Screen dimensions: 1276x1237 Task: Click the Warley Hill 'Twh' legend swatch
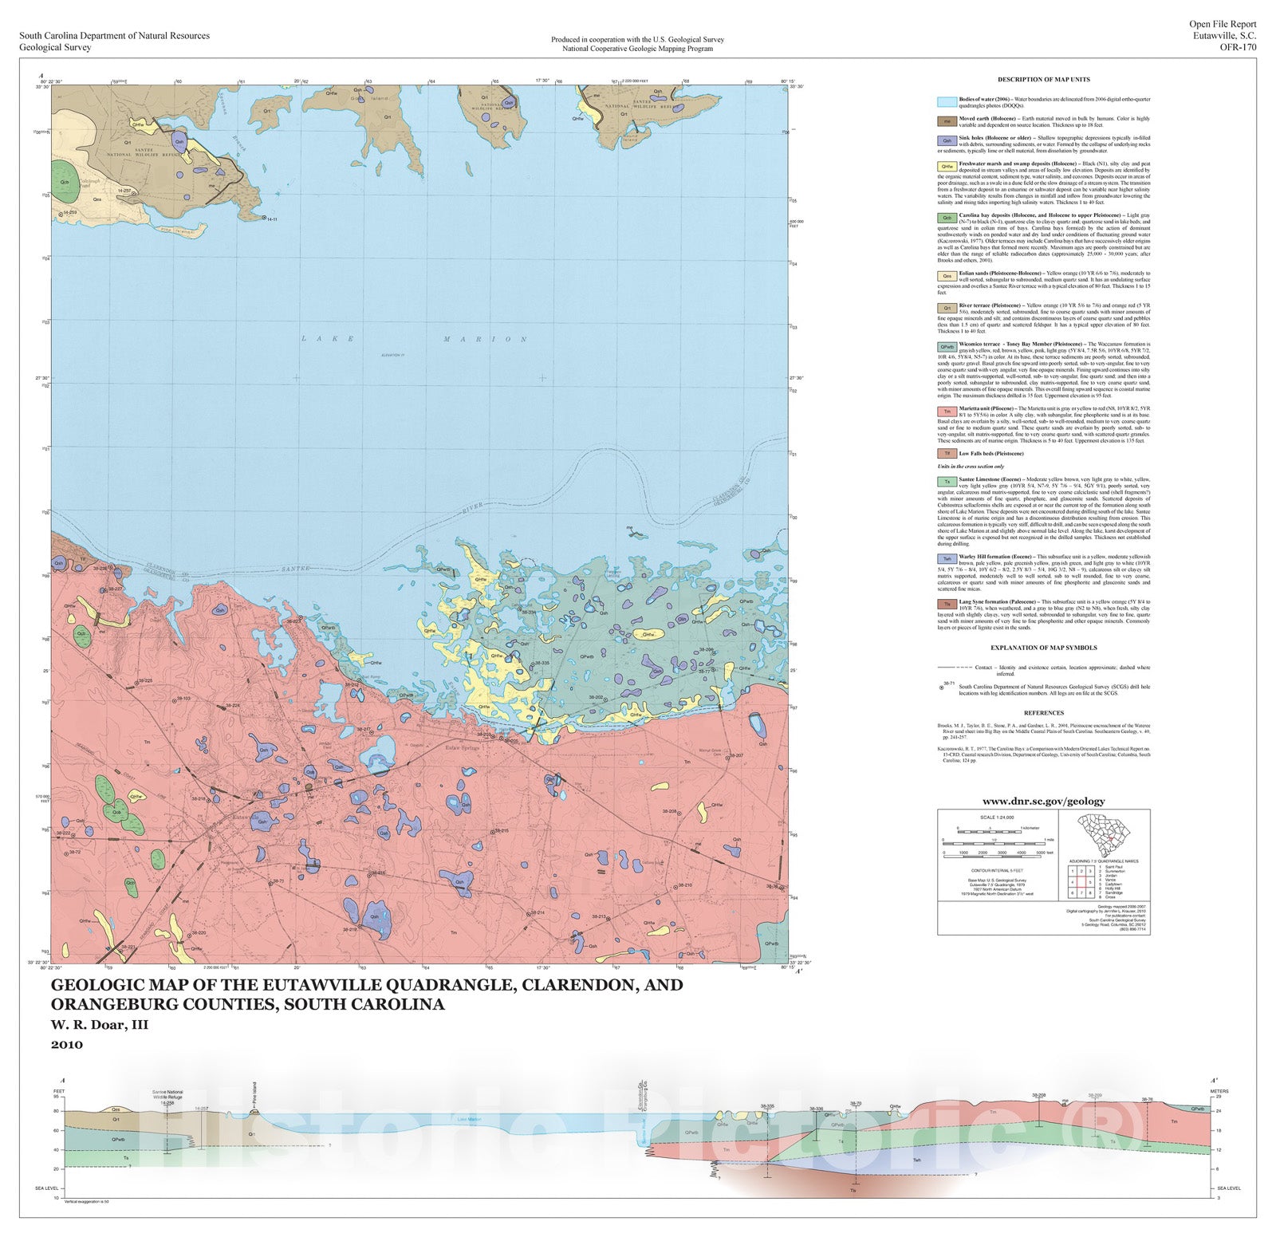tap(947, 559)
